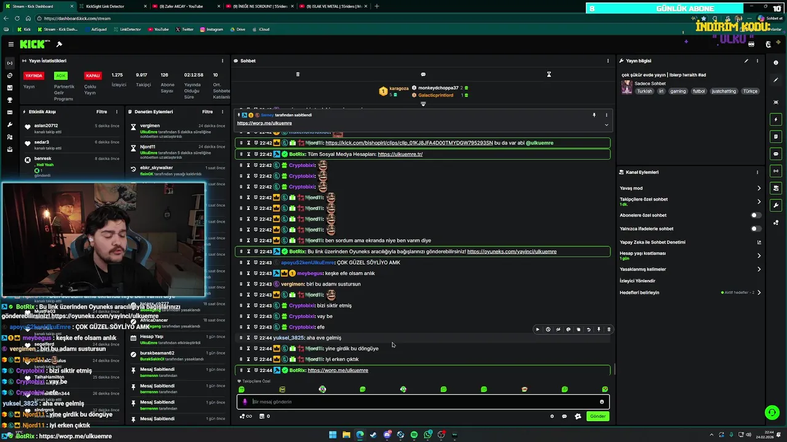Click the info icon in right sidebar
Image resolution: width=787 pixels, height=442 pixels.
pyautogui.click(x=776, y=63)
